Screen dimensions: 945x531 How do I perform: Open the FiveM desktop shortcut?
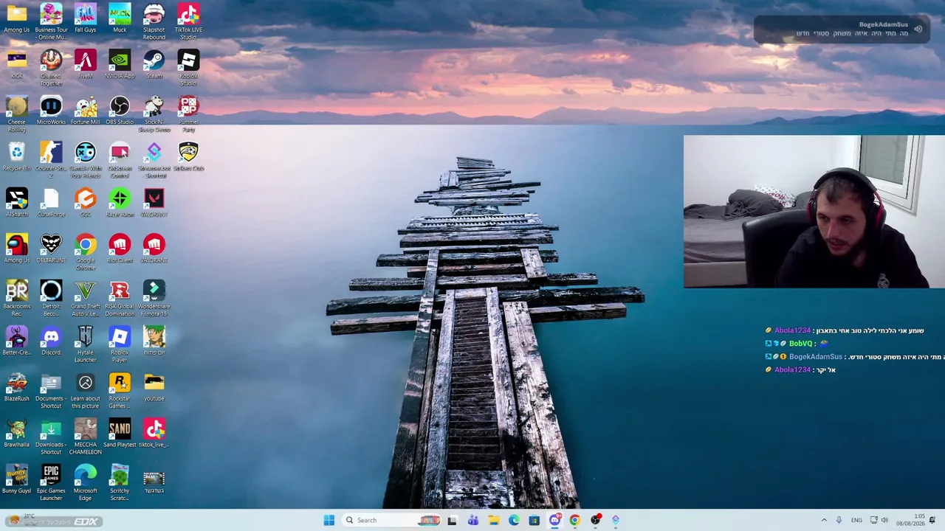coord(85,65)
